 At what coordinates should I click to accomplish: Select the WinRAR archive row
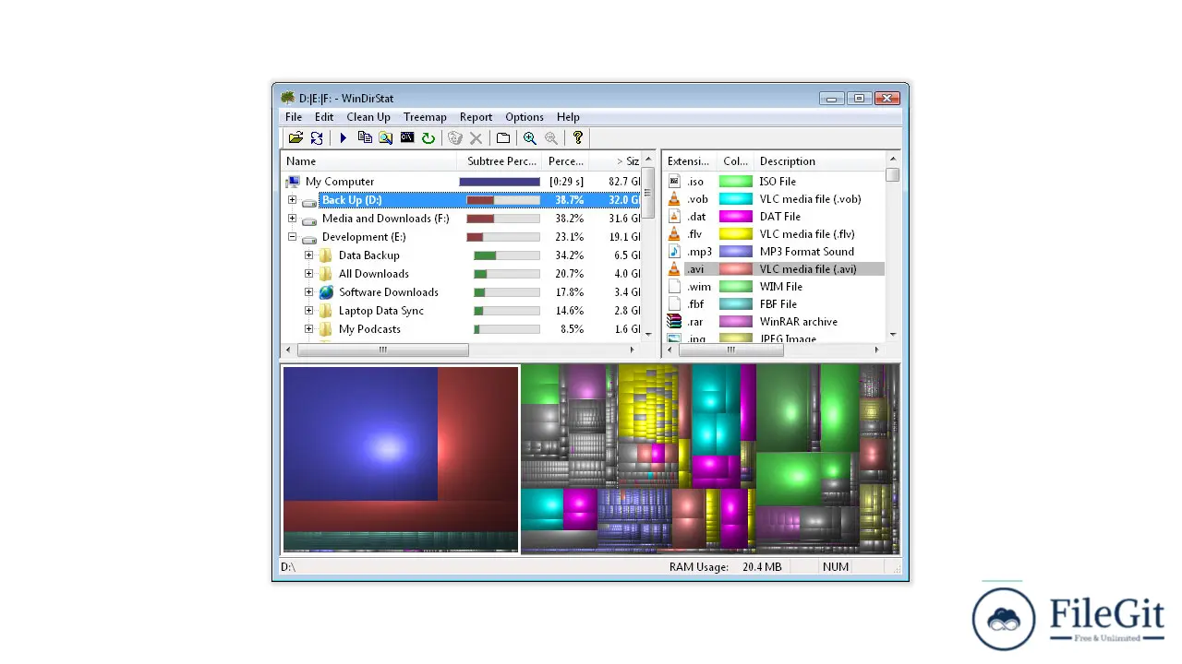[x=774, y=322]
